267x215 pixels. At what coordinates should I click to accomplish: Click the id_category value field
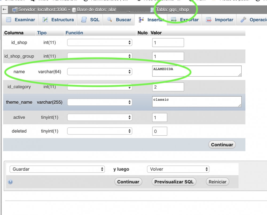[x=168, y=87]
